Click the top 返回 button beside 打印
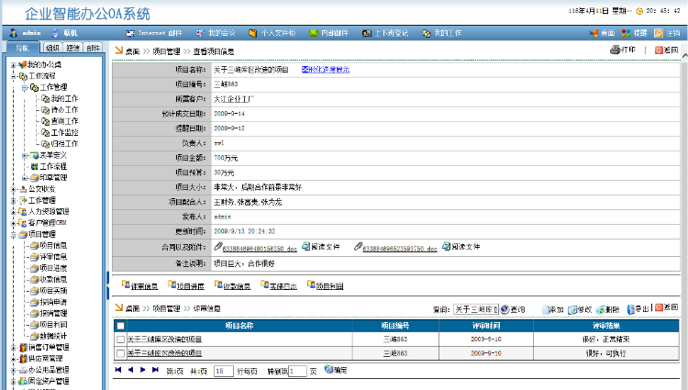 pos(667,50)
